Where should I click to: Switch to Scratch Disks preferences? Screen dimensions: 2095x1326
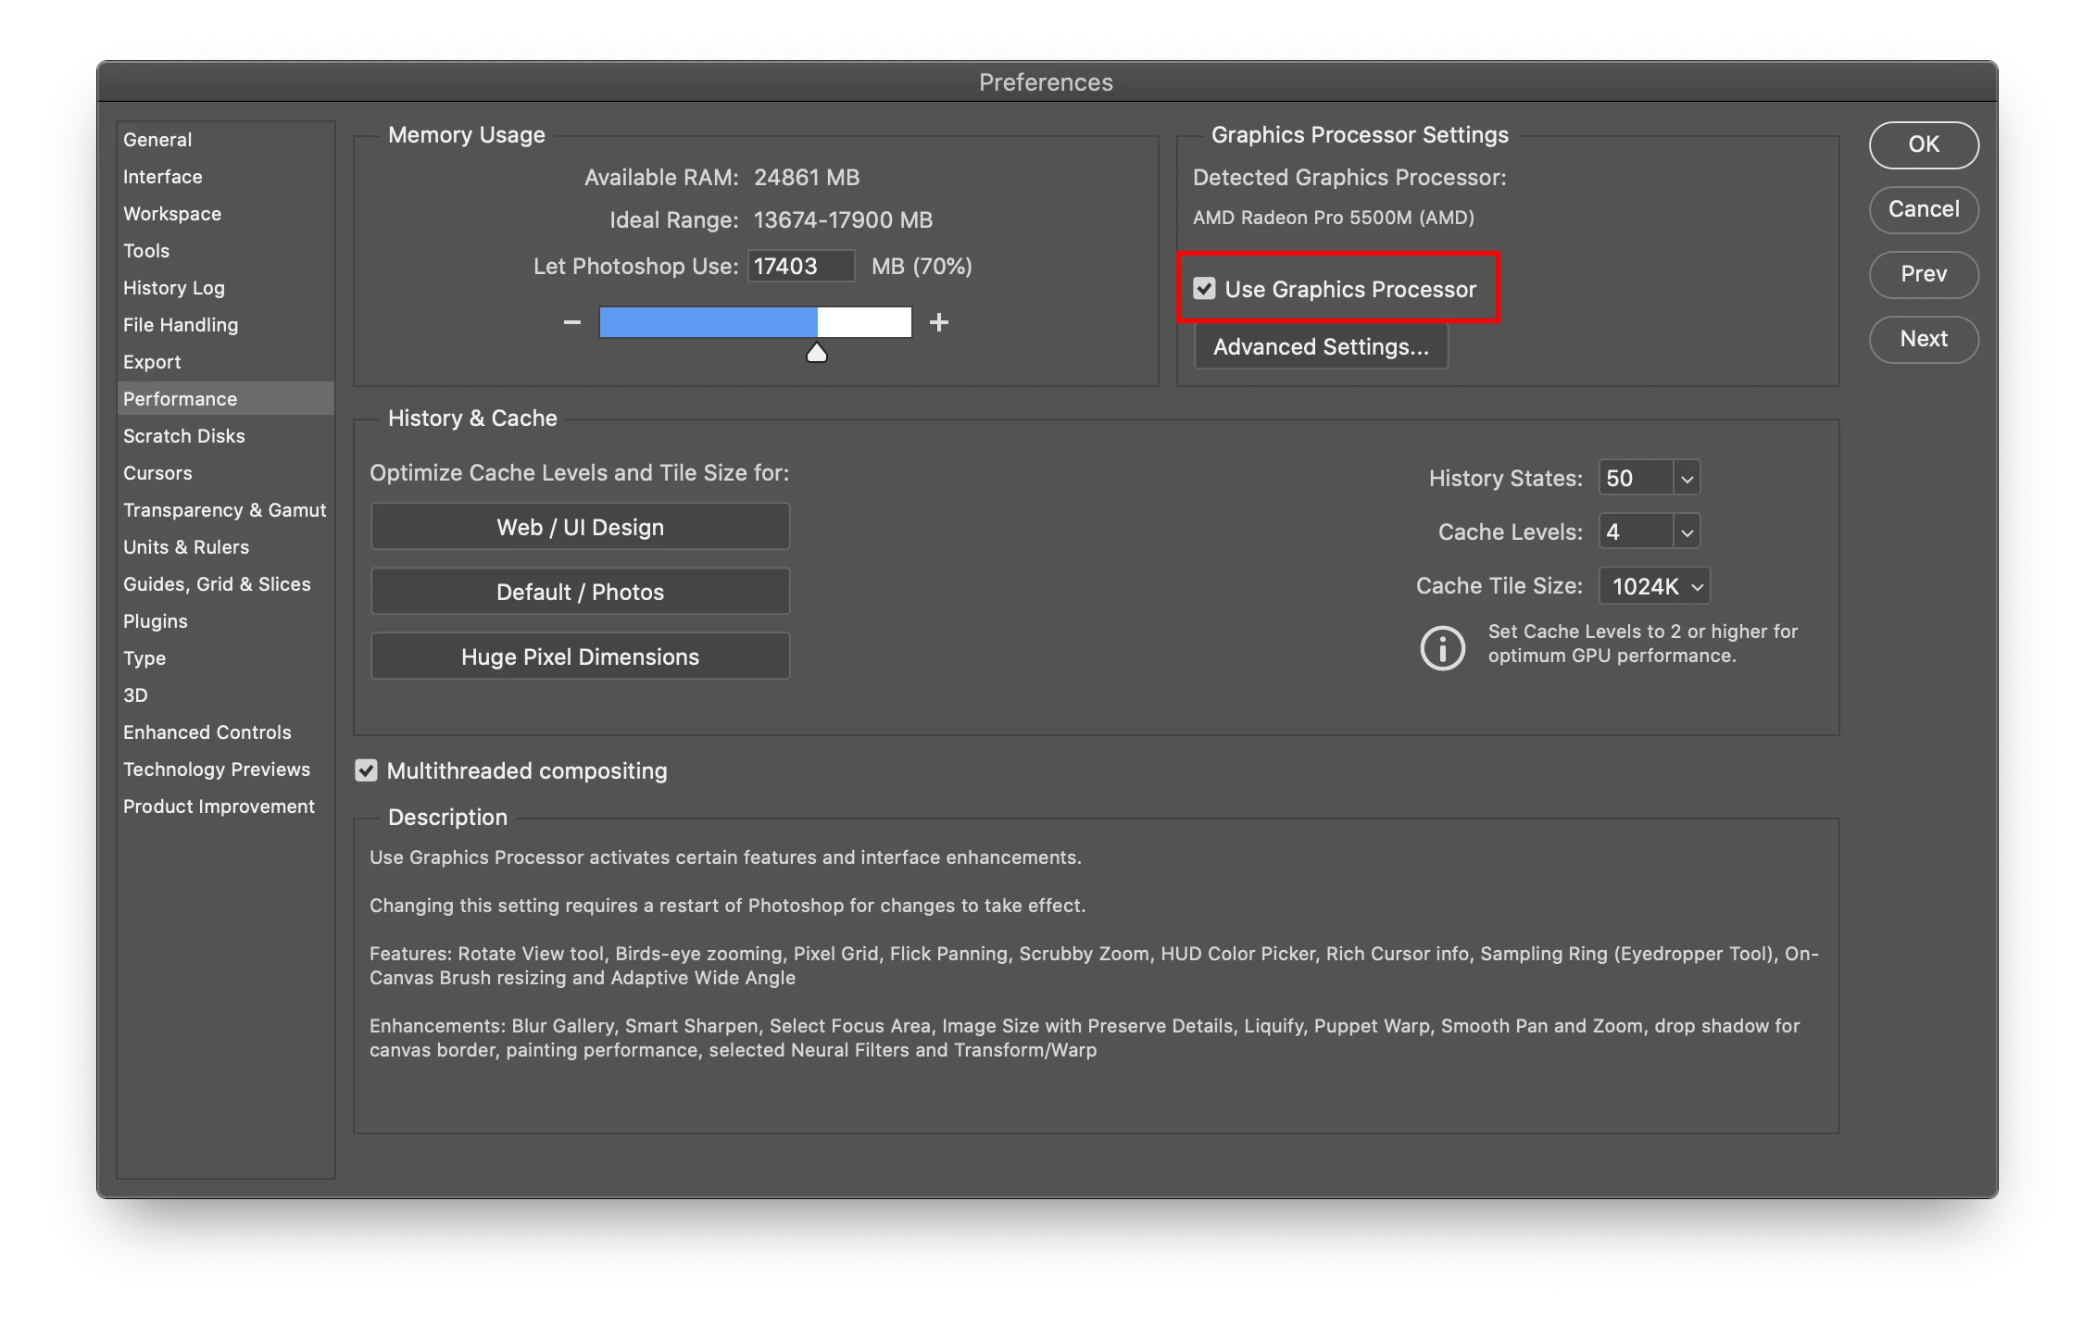tap(184, 436)
